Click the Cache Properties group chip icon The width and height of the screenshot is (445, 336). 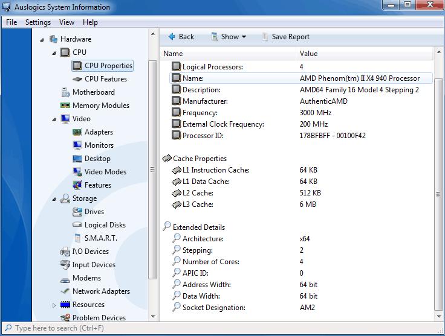click(x=167, y=158)
